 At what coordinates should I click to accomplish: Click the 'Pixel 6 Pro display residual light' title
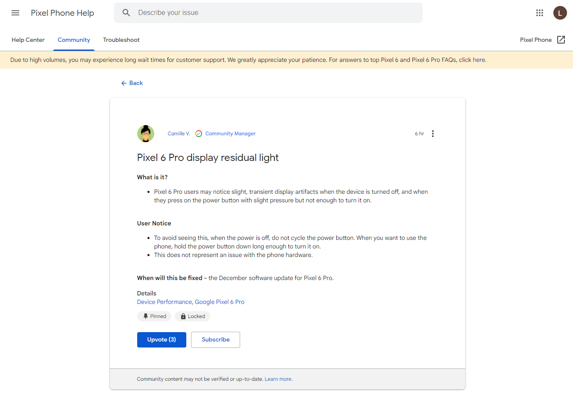click(x=208, y=158)
